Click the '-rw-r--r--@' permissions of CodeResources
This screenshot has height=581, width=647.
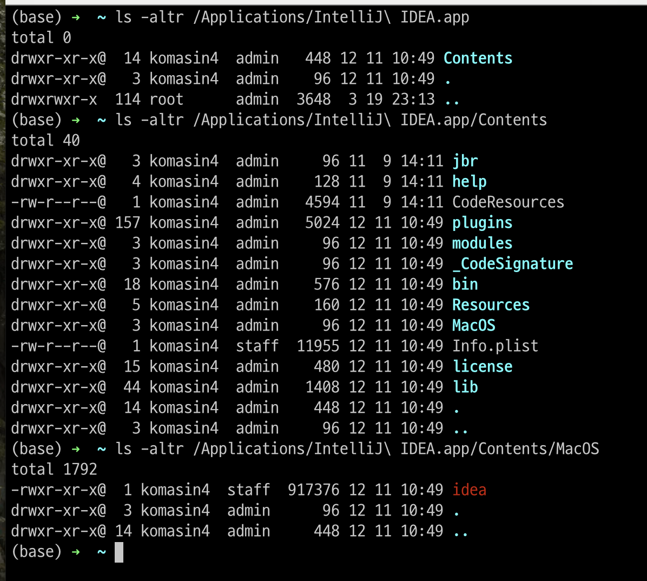click(x=58, y=202)
